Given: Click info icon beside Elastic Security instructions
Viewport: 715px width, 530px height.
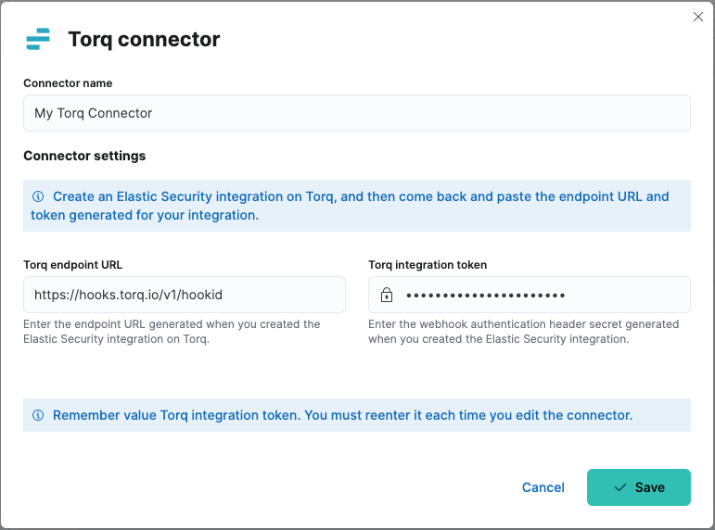Looking at the screenshot, I should (38, 196).
